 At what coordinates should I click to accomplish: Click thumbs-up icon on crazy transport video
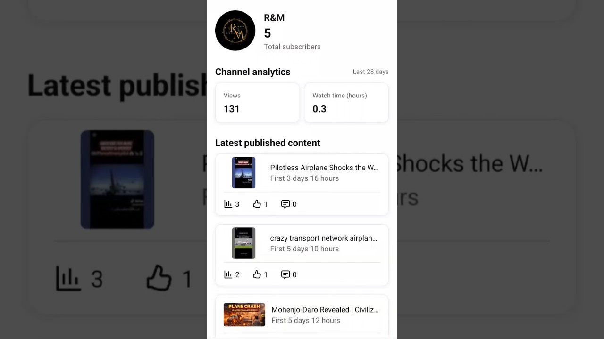(257, 274)
